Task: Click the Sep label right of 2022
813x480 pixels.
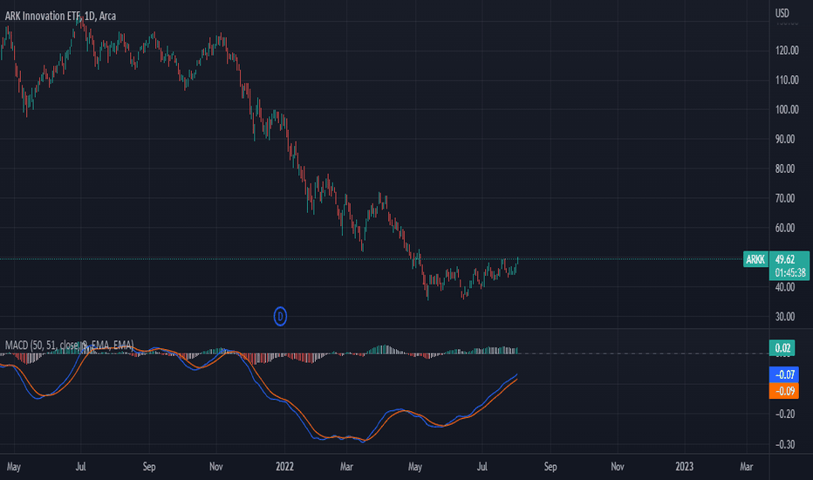Action: tap(550, 467)
